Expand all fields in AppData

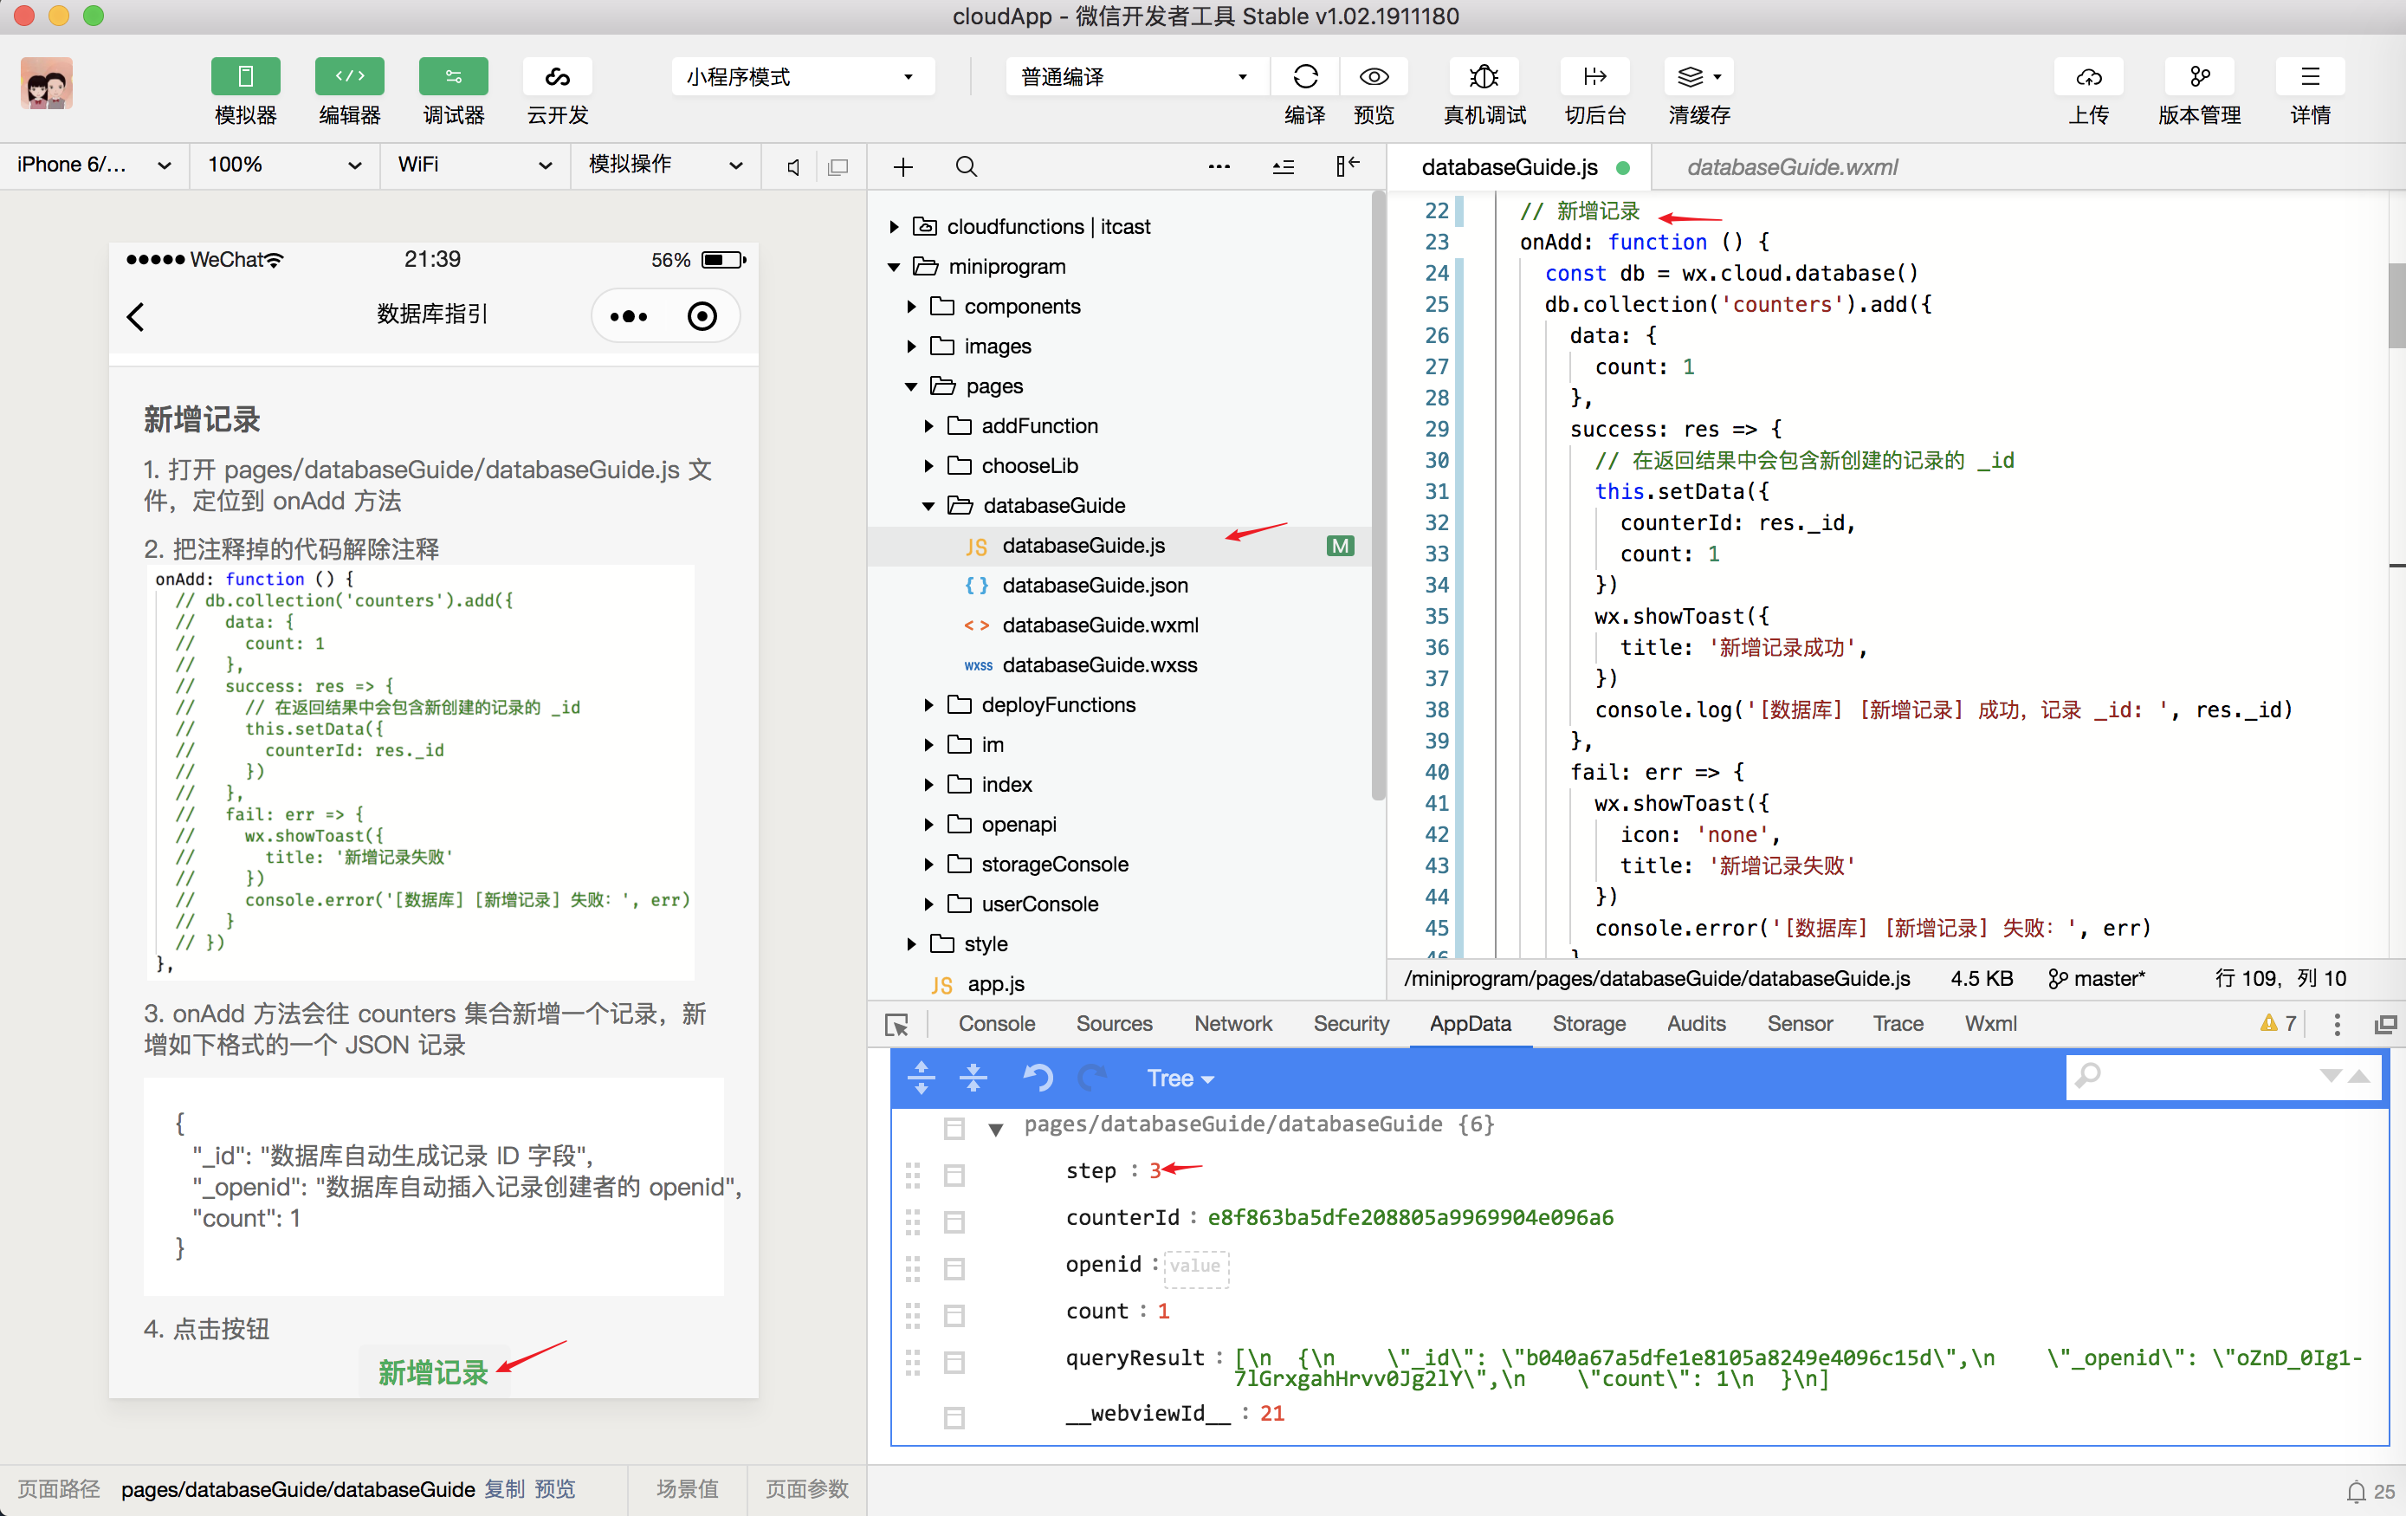922,1078
